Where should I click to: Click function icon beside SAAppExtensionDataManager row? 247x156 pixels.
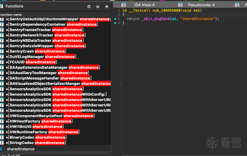2,67
